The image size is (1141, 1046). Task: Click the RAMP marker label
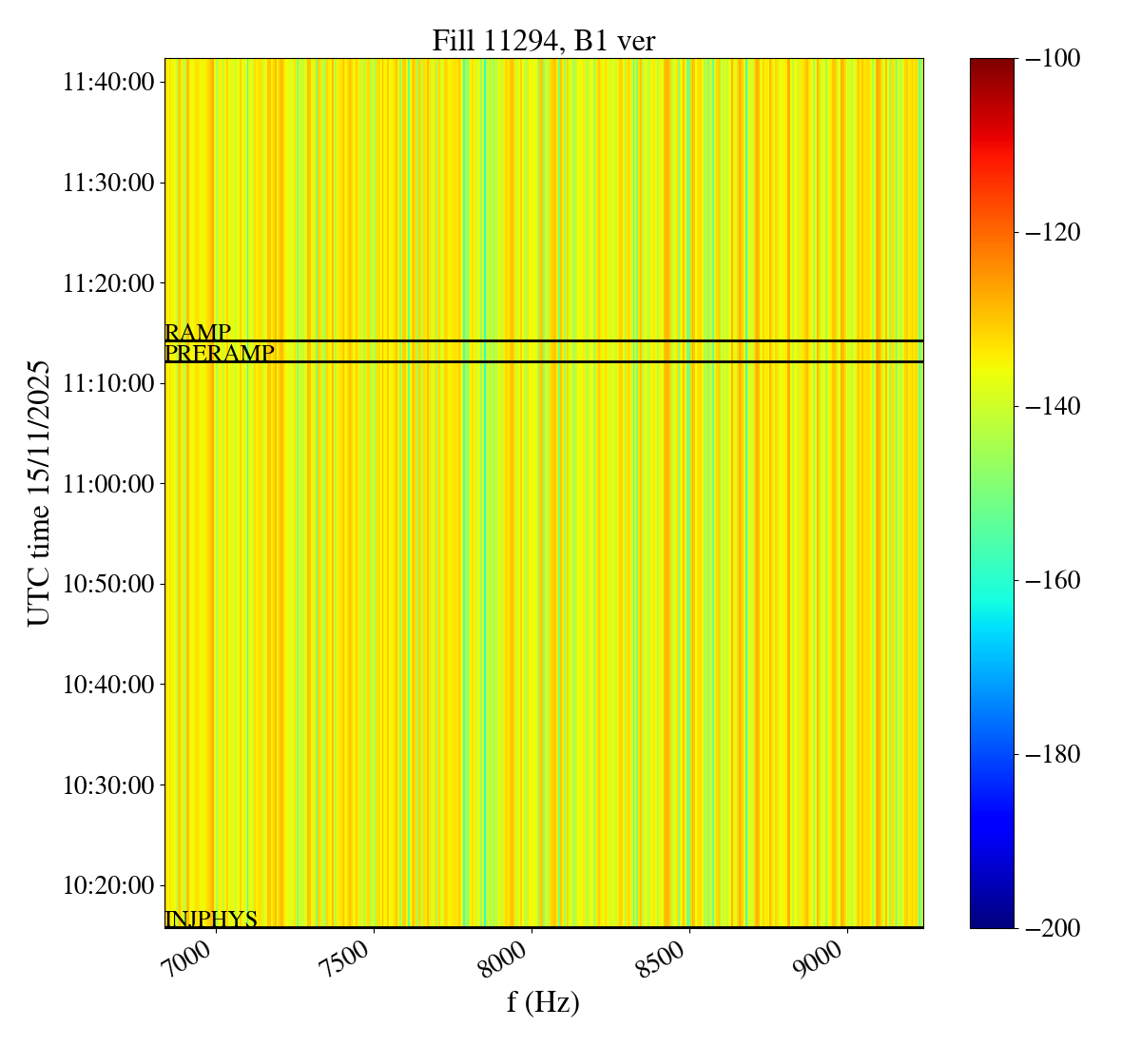click(x=198, y=333)
